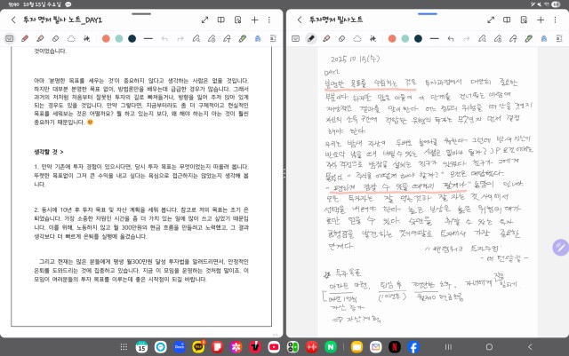Undo last stroke in right note
The height and width of the screenshot is (356, 569).
tap(451, 38)
